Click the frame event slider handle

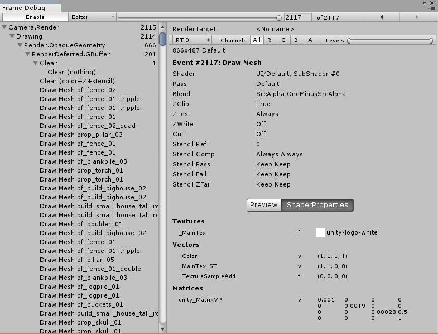[x=279, y=17]
